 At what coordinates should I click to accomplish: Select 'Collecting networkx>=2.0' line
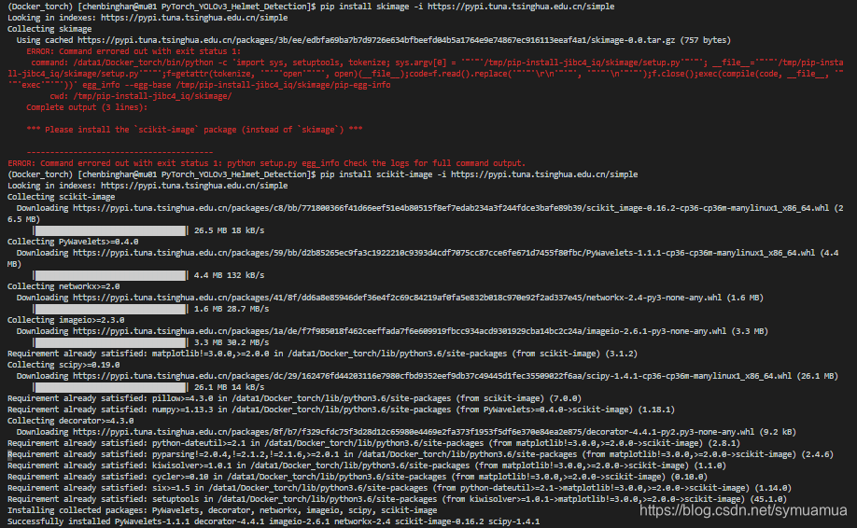coord(63,286)
